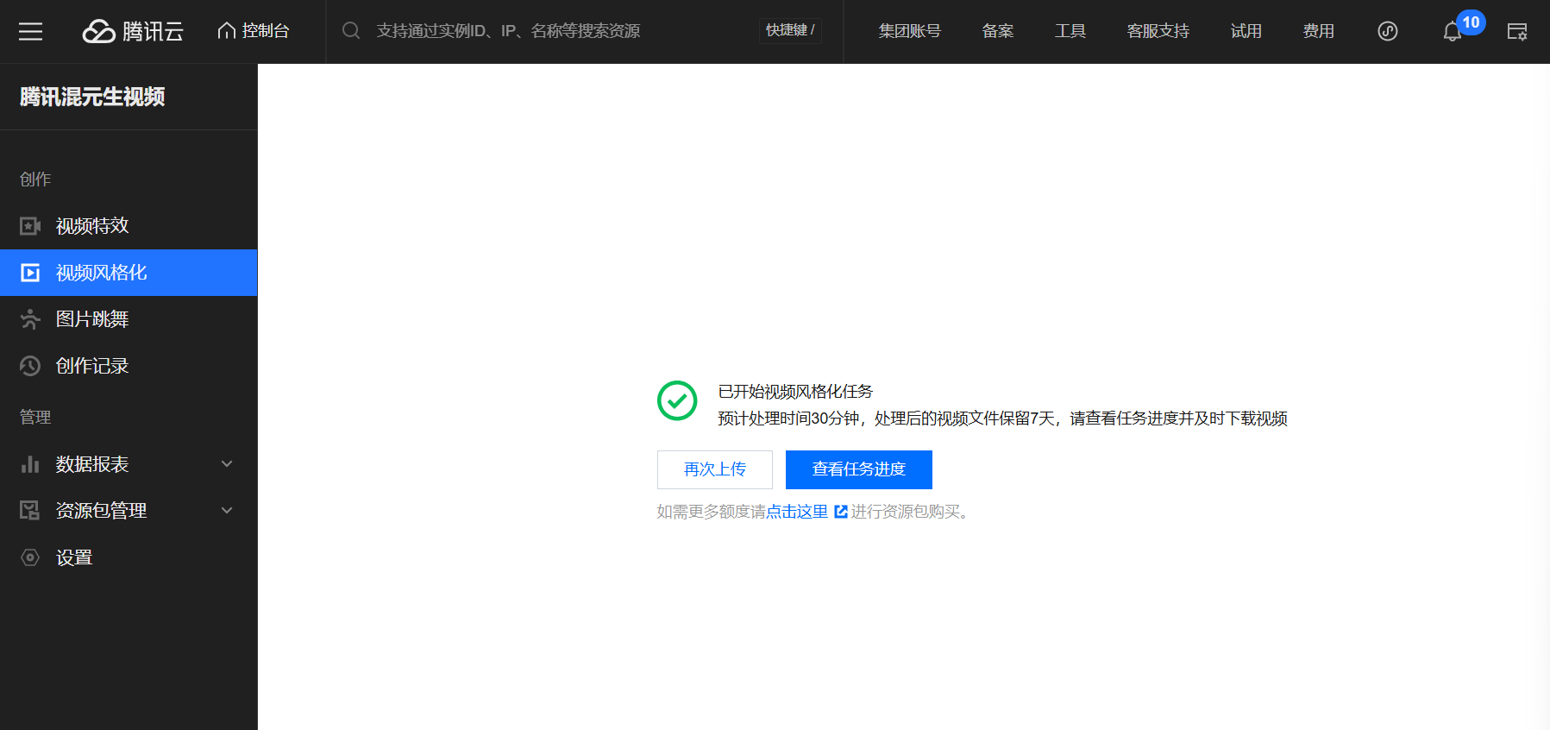Click the 腾讯混元生视频 product title
The height and width of the screenshot is (730, 1550).
[92, 97]
